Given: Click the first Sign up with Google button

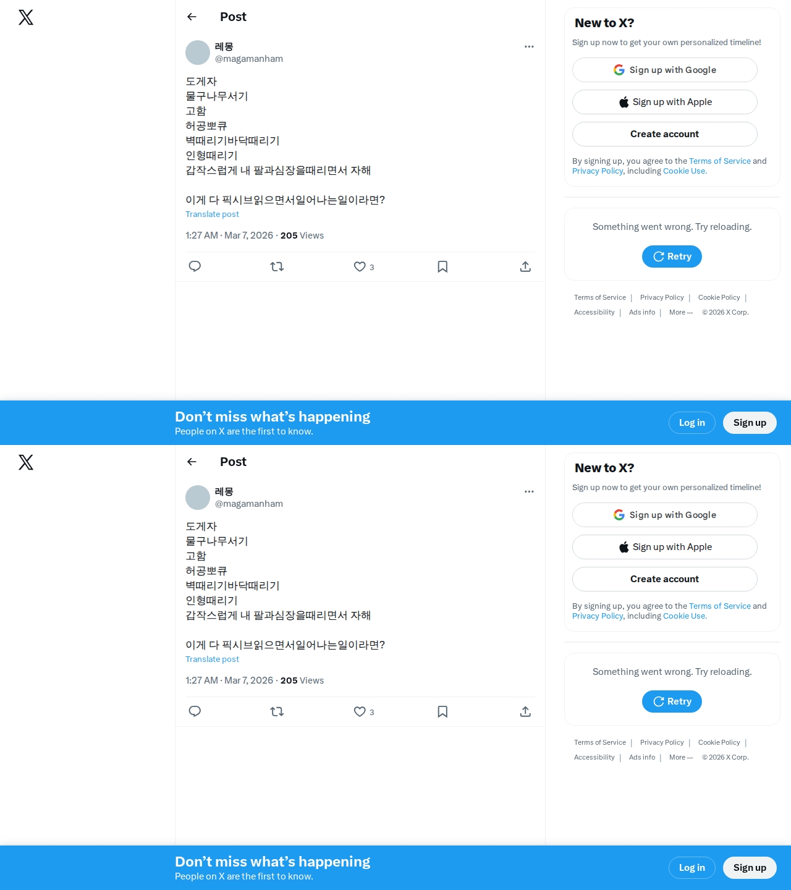Looking at the screenshot, I should point(665,70).
